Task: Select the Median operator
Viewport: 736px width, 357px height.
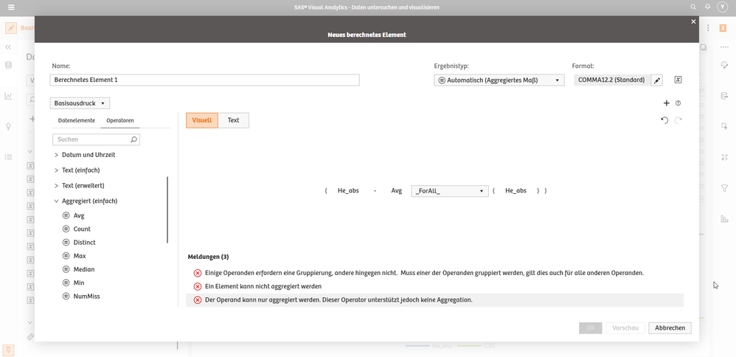Action: click(84, 269)
